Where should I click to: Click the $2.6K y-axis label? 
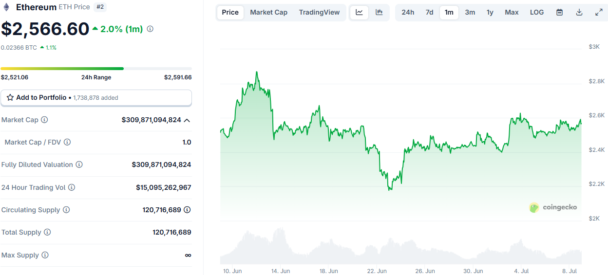click(597, 115)
